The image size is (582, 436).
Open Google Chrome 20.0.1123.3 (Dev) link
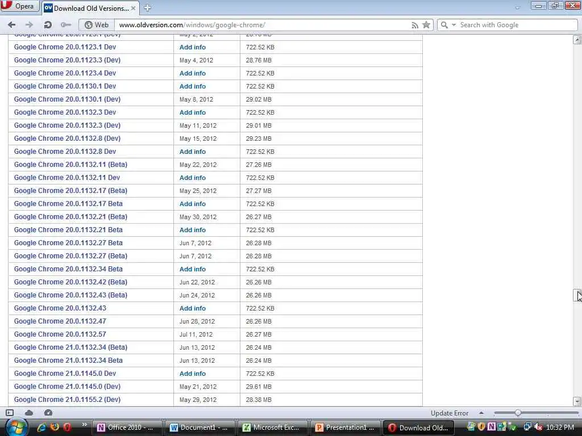(x=67, y=60)
